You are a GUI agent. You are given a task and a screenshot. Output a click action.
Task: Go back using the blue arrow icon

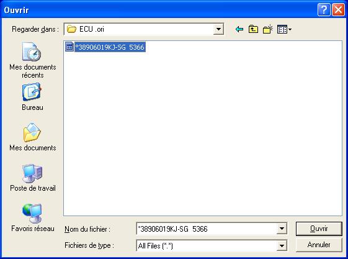coord(239,29)
